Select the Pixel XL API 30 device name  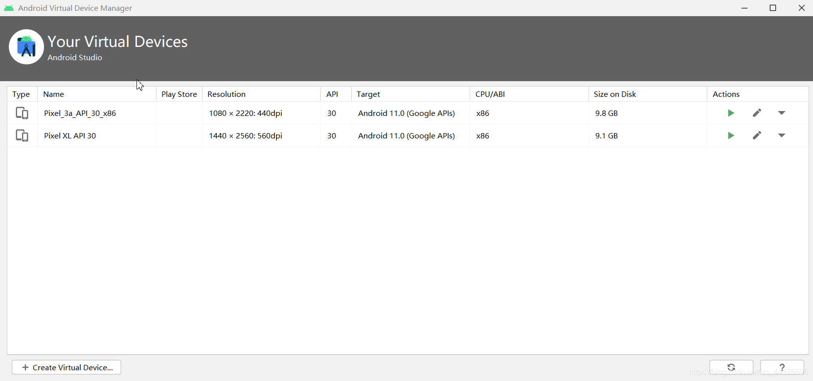click(70, 135)
